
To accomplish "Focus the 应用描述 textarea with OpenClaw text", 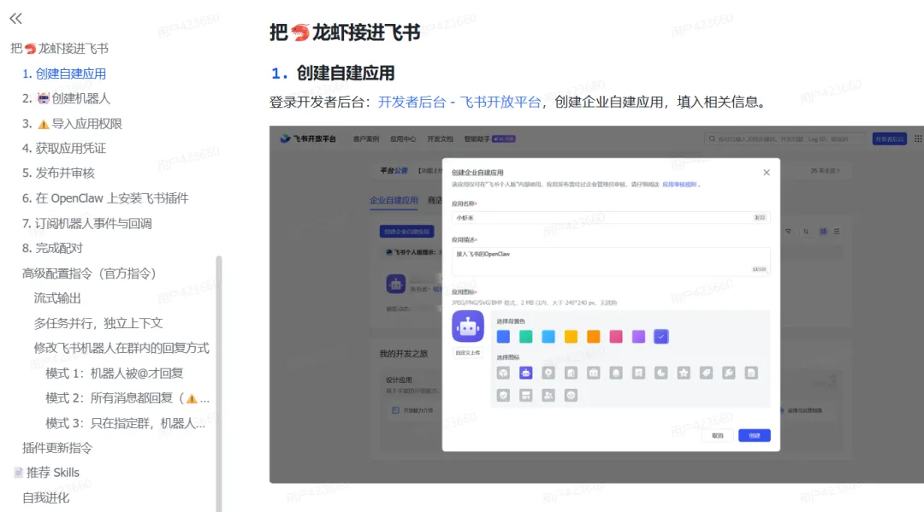I will tap(611, 262).
